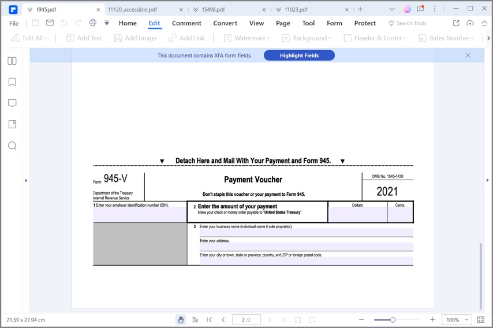Switch to the f1120_accessible.pdf tab

[x=133, y=10]
